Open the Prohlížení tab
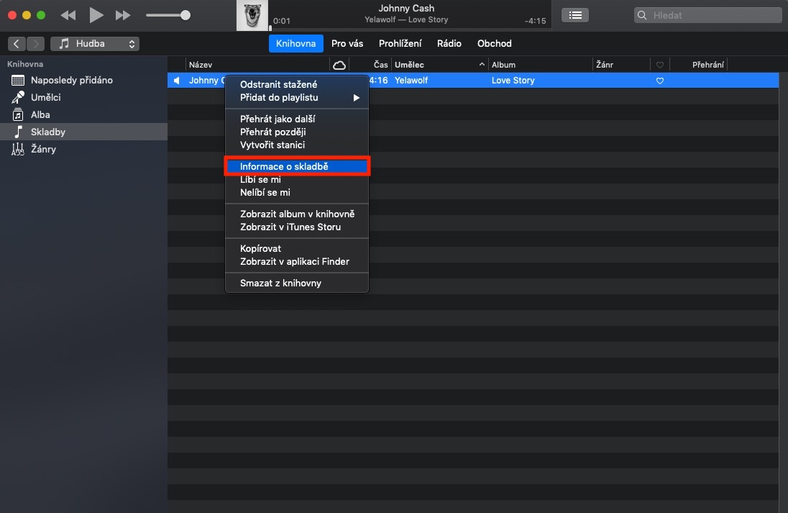 click(400, 44)
